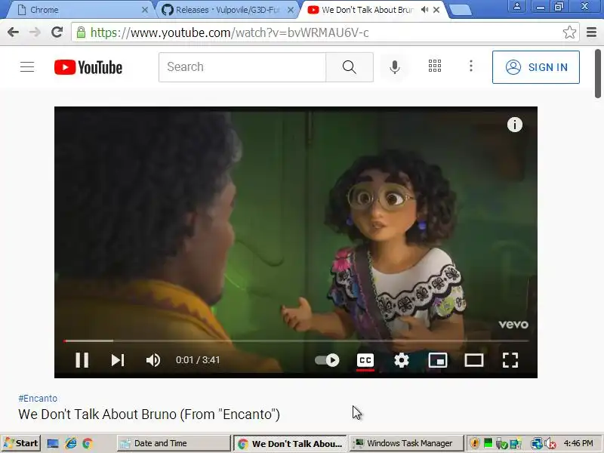604x453 pixels.
Task: Click the tab audio speaker indicator
Action: click(x=424, y=10)
